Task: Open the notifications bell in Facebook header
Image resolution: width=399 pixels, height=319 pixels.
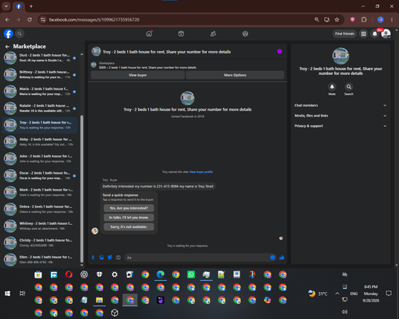Action: coord(374,33)
